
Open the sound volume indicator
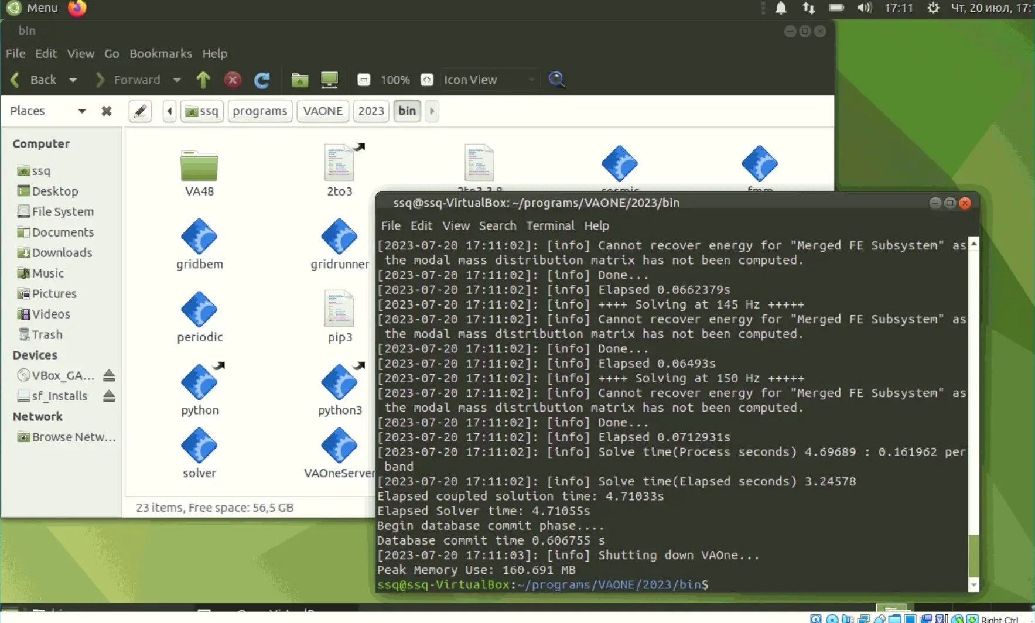coord(865,8)
